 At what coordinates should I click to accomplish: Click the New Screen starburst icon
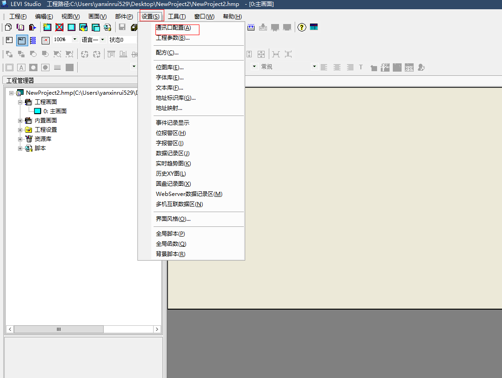pyautogui.click(x=47, y=27)
